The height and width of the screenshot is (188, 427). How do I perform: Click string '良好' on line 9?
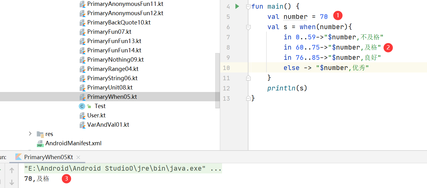(x=370, y=58)
